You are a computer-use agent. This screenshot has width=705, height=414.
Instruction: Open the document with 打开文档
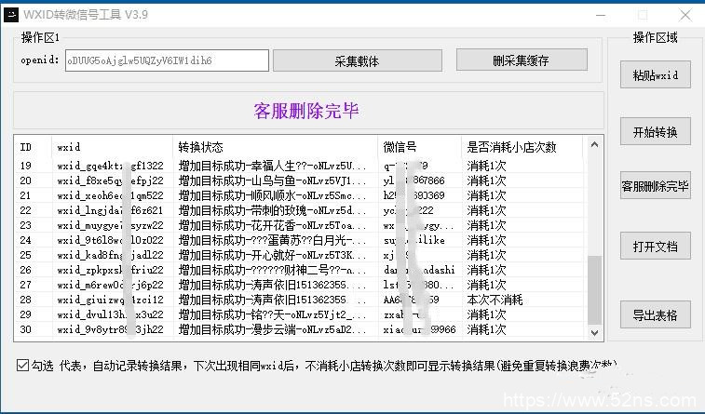pyautogui.click(x=655, y=246)
